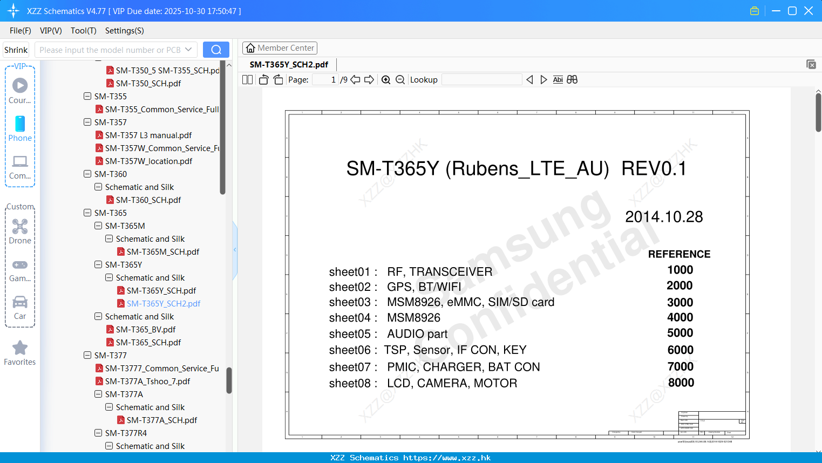This screenshot has height=463, width=822.
Task: Click the XZZ Schematics logo icon
Action: pos(13,11)
